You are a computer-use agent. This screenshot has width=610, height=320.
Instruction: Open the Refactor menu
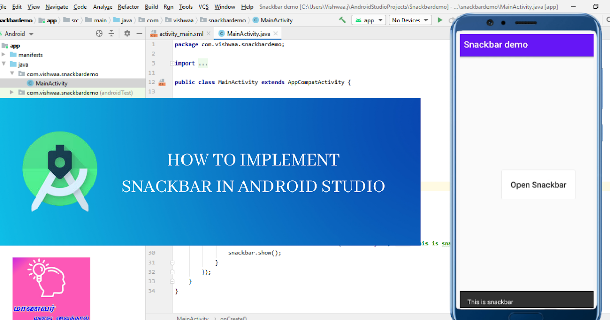[x=128, y=7]
